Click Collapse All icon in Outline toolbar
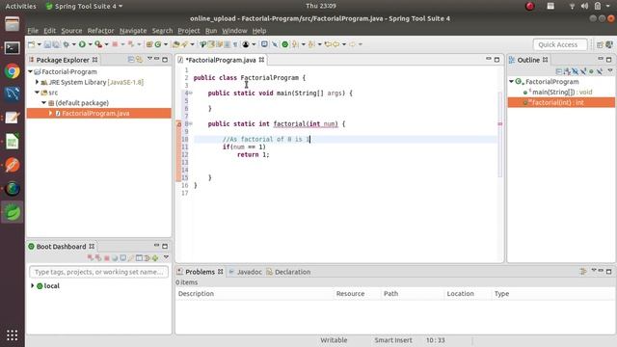The width and height of the screenshot is (617, 347). pos(559,71)
